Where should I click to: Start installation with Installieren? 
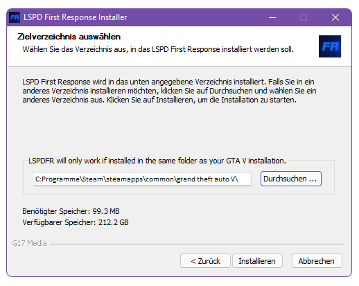coord(257,261)
